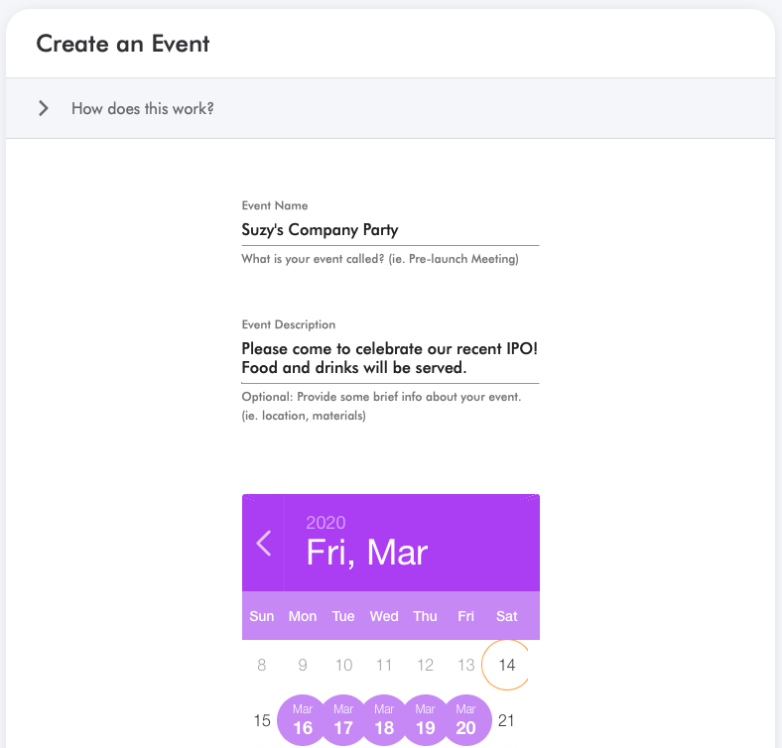
Task: Click the Sat weekday column header
Action: [507, 616]
